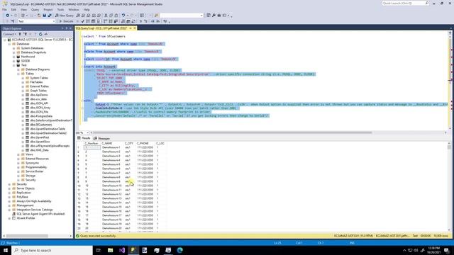Screen dimensions: 454x255
Task: Open the database selector dropdown showing Test
Action: pyautogui.click(x=36, y=21)
